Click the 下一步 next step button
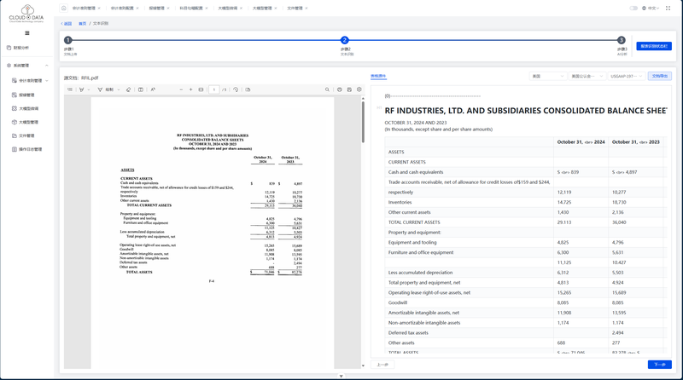The image size is (683, 380). coord(659,365)
